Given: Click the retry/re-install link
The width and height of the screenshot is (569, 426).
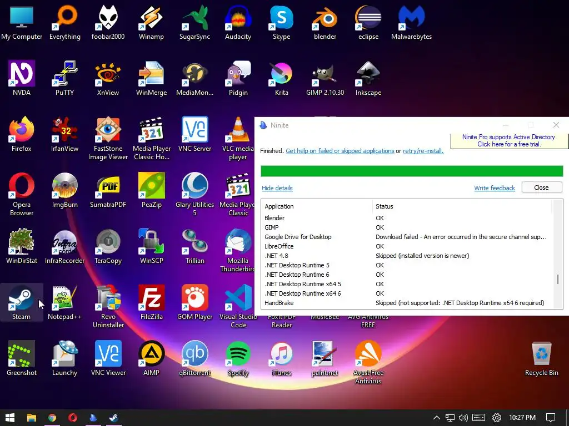Looking at the screenshot, I should tap(423, 151).
